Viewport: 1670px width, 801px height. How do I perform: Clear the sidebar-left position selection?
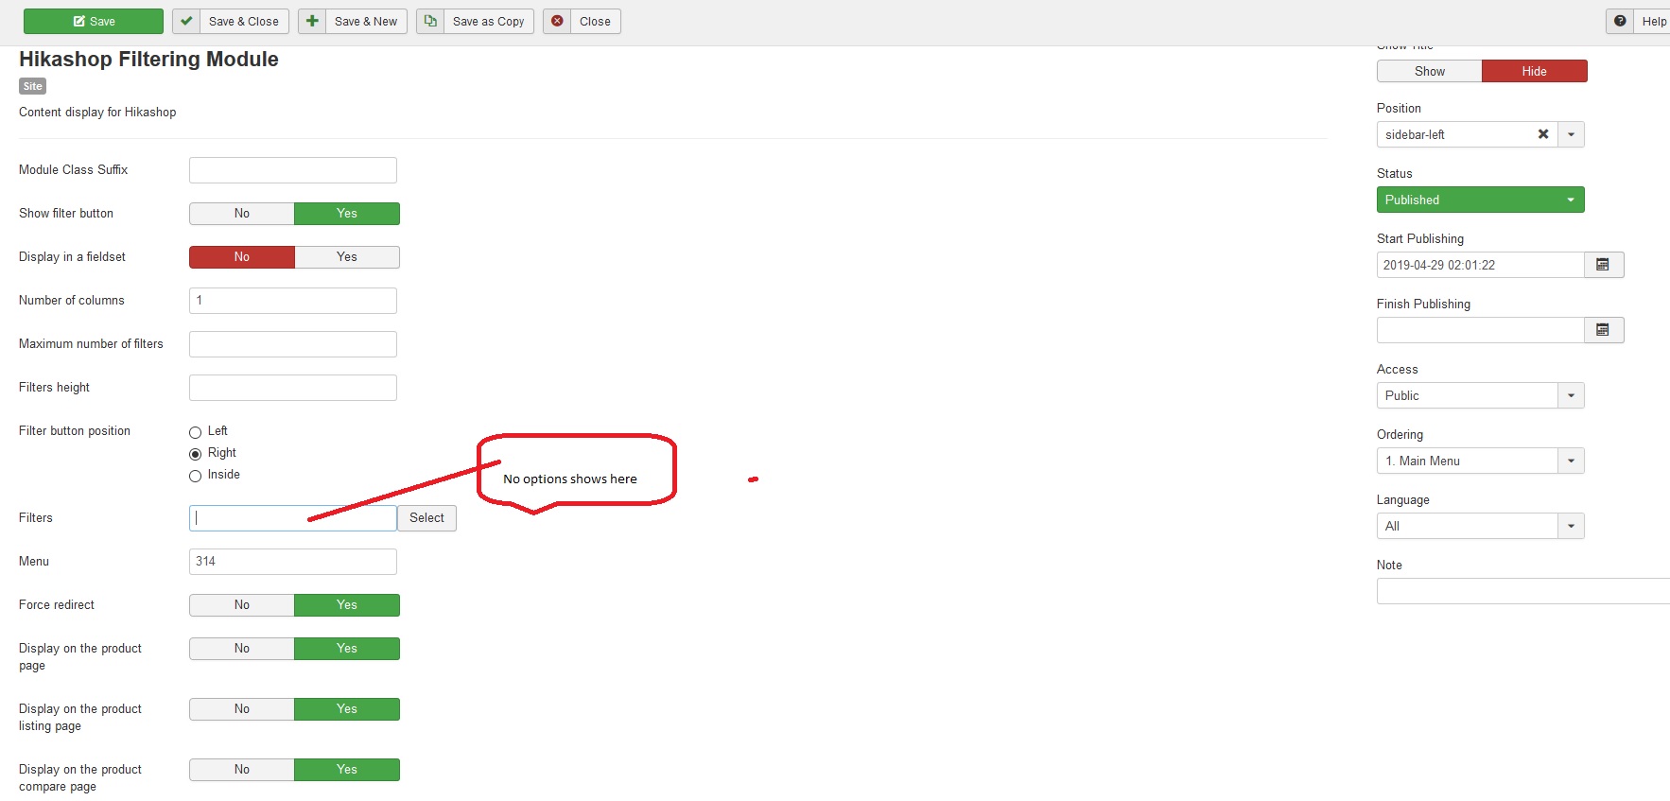click(1543, 134)
